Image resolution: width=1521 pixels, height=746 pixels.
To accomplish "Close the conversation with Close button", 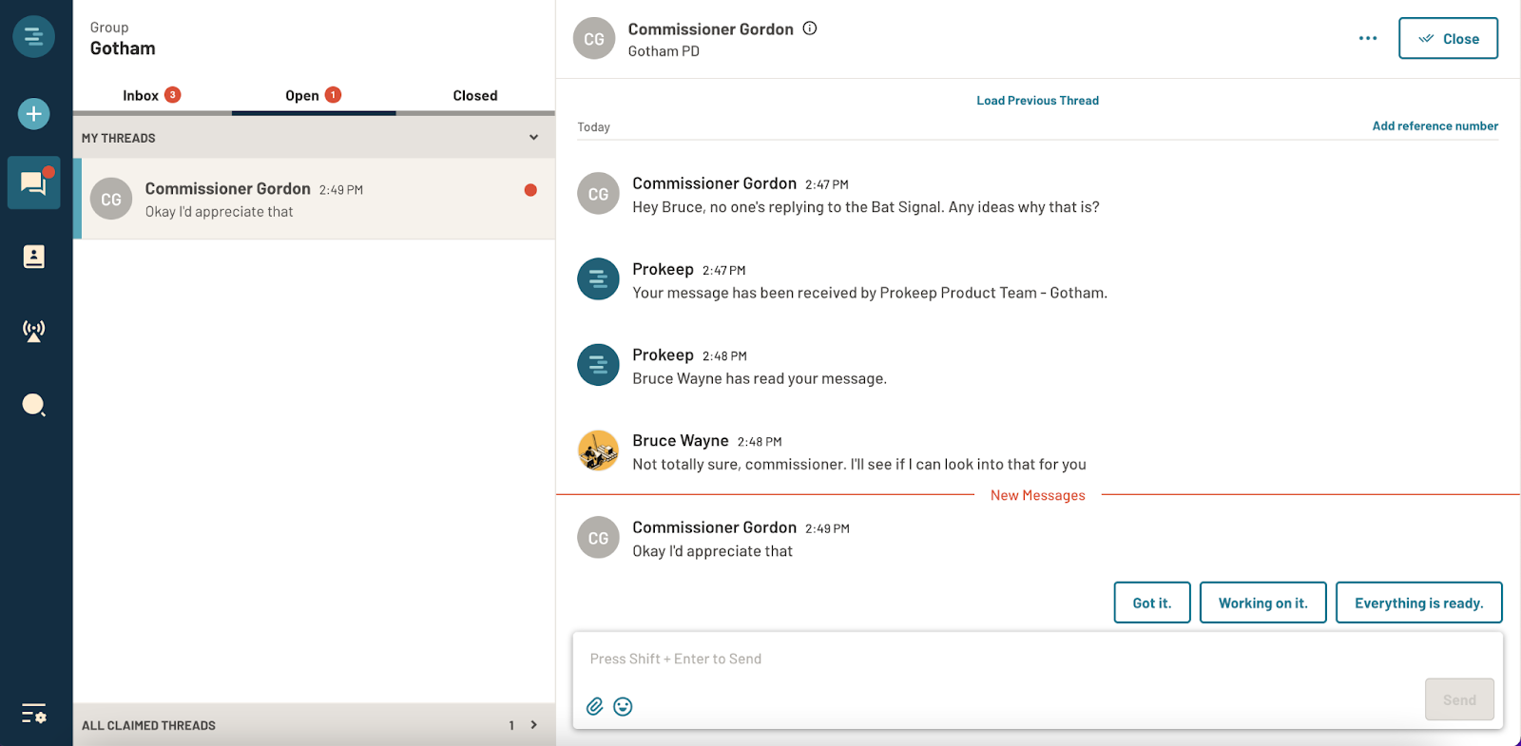I will [x=1448, y=38].
